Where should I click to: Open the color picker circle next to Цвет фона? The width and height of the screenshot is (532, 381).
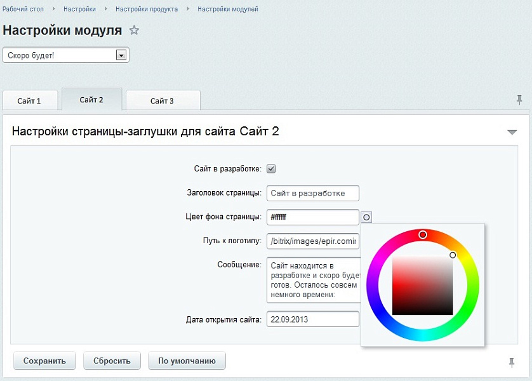366,218
